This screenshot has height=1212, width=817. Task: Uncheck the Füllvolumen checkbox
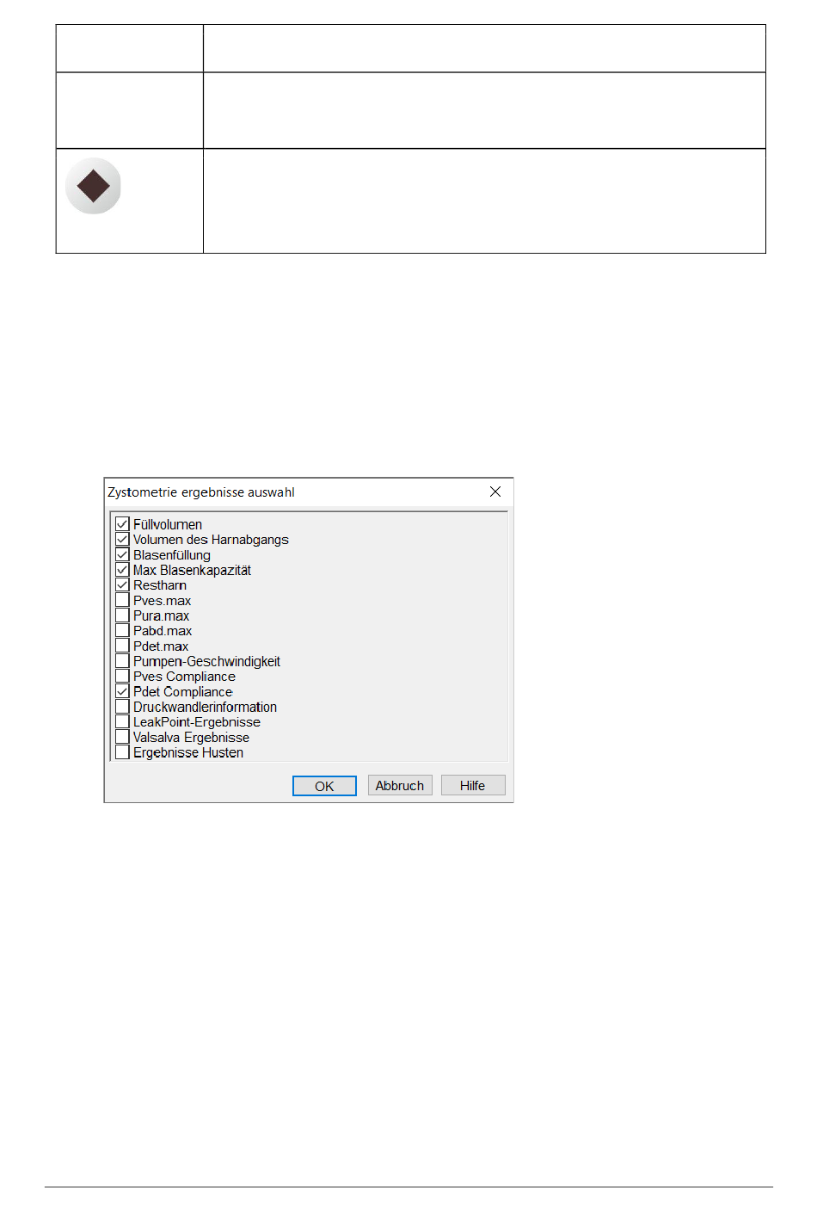click(122, 524)
